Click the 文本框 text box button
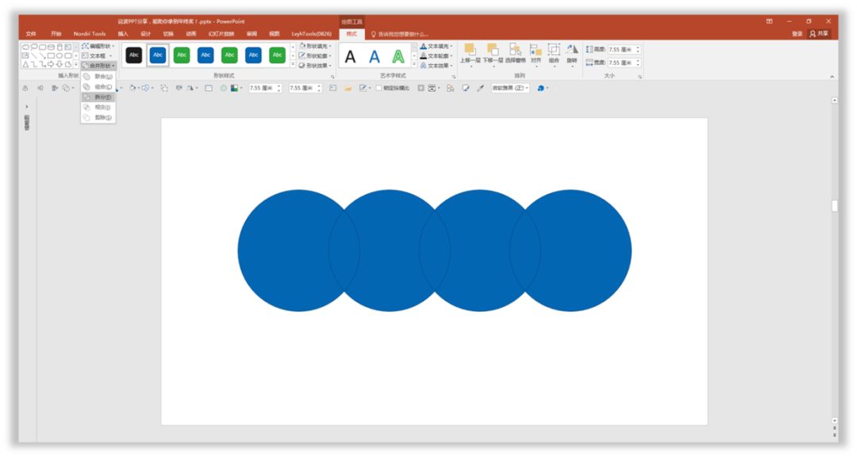The height and width of the screenshot is (457, 857). pos(98,56)
